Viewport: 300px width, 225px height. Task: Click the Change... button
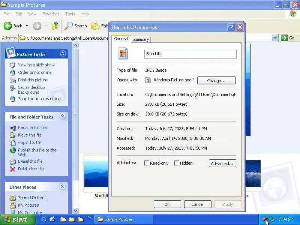coord(216,81)
